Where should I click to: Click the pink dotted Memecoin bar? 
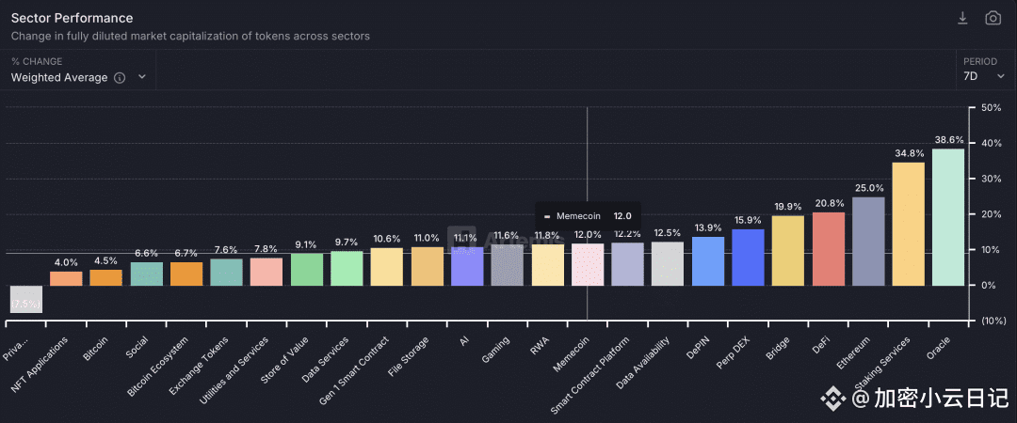pyautogui.click(x=588, y=264)
